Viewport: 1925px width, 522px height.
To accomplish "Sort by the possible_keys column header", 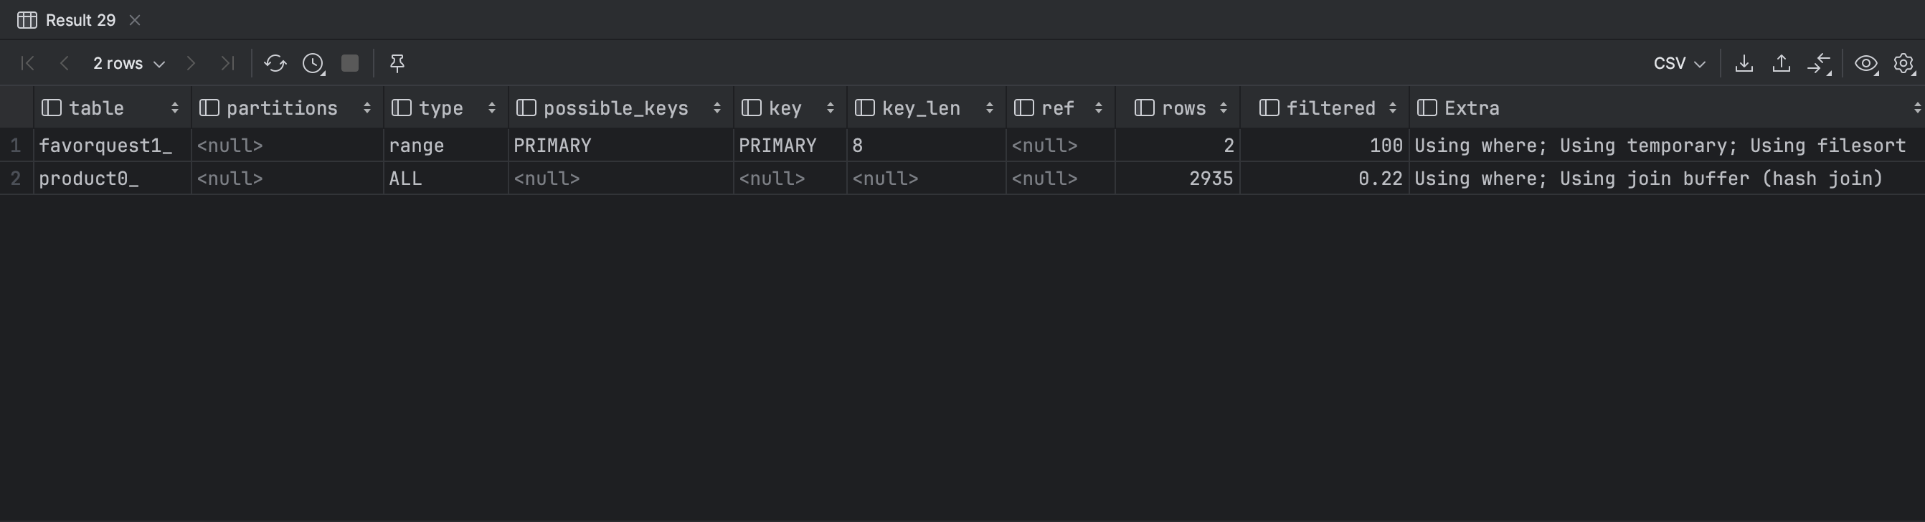I will click(x=621, y=108).
